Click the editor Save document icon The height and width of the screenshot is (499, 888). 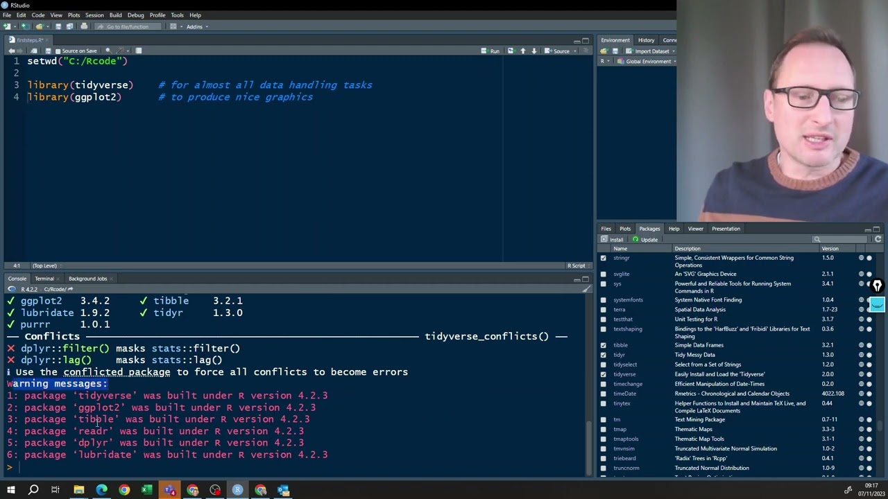click(48, 51)
